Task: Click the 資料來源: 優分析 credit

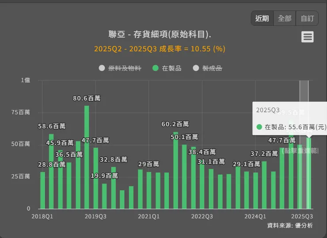Action: [x=290, y=226]
